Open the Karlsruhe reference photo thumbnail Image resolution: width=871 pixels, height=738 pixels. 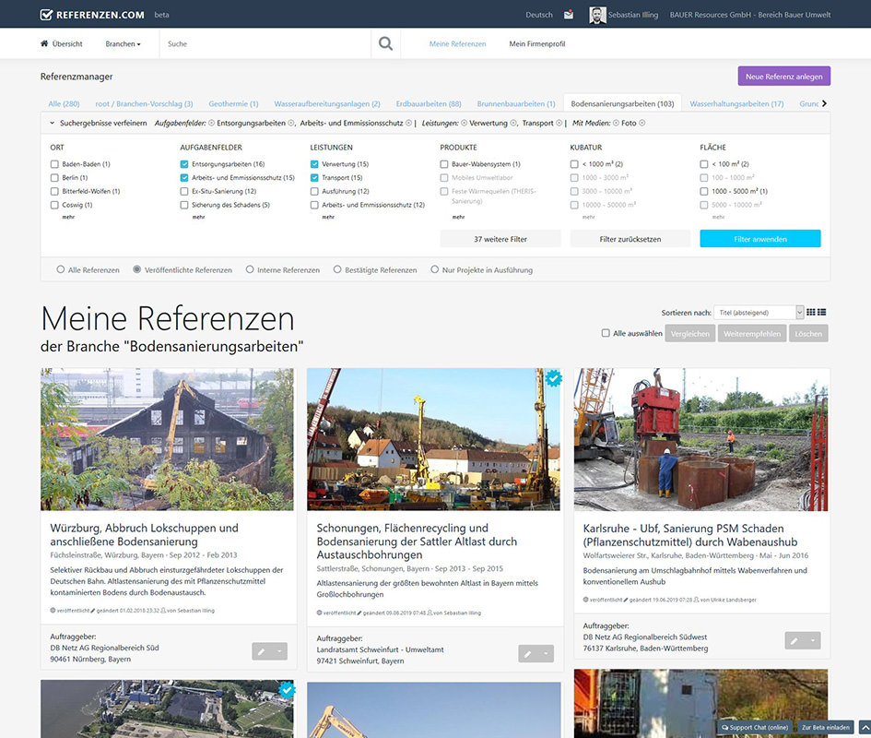click(x=700, y=440)
